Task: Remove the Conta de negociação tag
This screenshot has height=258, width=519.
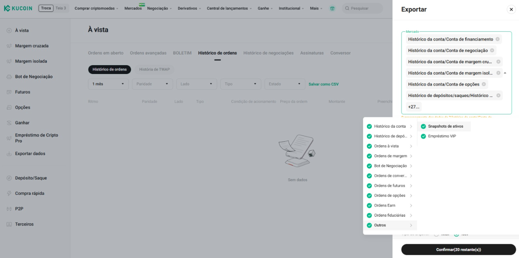Action: point(492,50)
